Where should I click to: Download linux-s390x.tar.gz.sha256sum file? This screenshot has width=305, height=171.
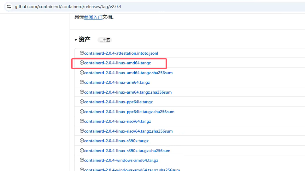(127, 151)
